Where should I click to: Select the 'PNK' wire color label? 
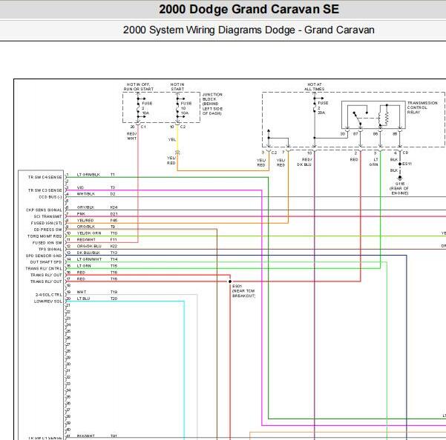(81, 214)
